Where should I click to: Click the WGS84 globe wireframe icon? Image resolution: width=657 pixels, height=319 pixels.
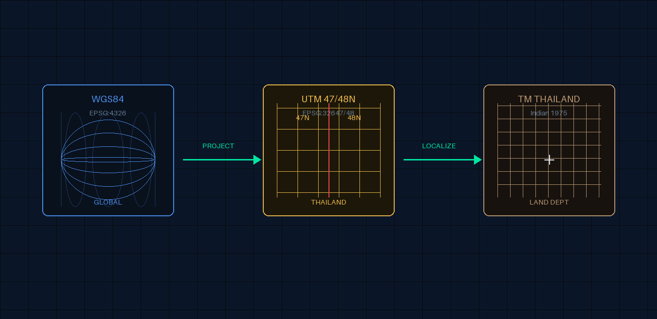(108, 159)
